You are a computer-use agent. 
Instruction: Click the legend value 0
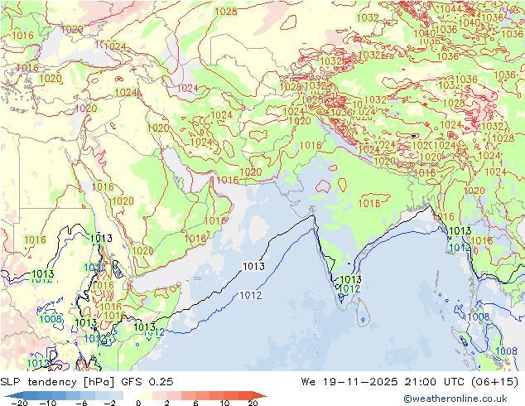[x=138, y=403]
